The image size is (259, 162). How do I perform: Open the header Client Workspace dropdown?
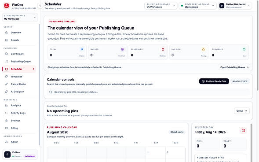(x=161, y=6)
